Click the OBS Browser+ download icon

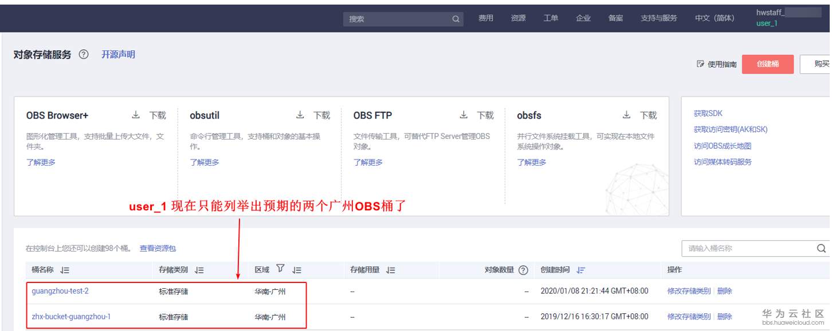[x=136, y=115]
